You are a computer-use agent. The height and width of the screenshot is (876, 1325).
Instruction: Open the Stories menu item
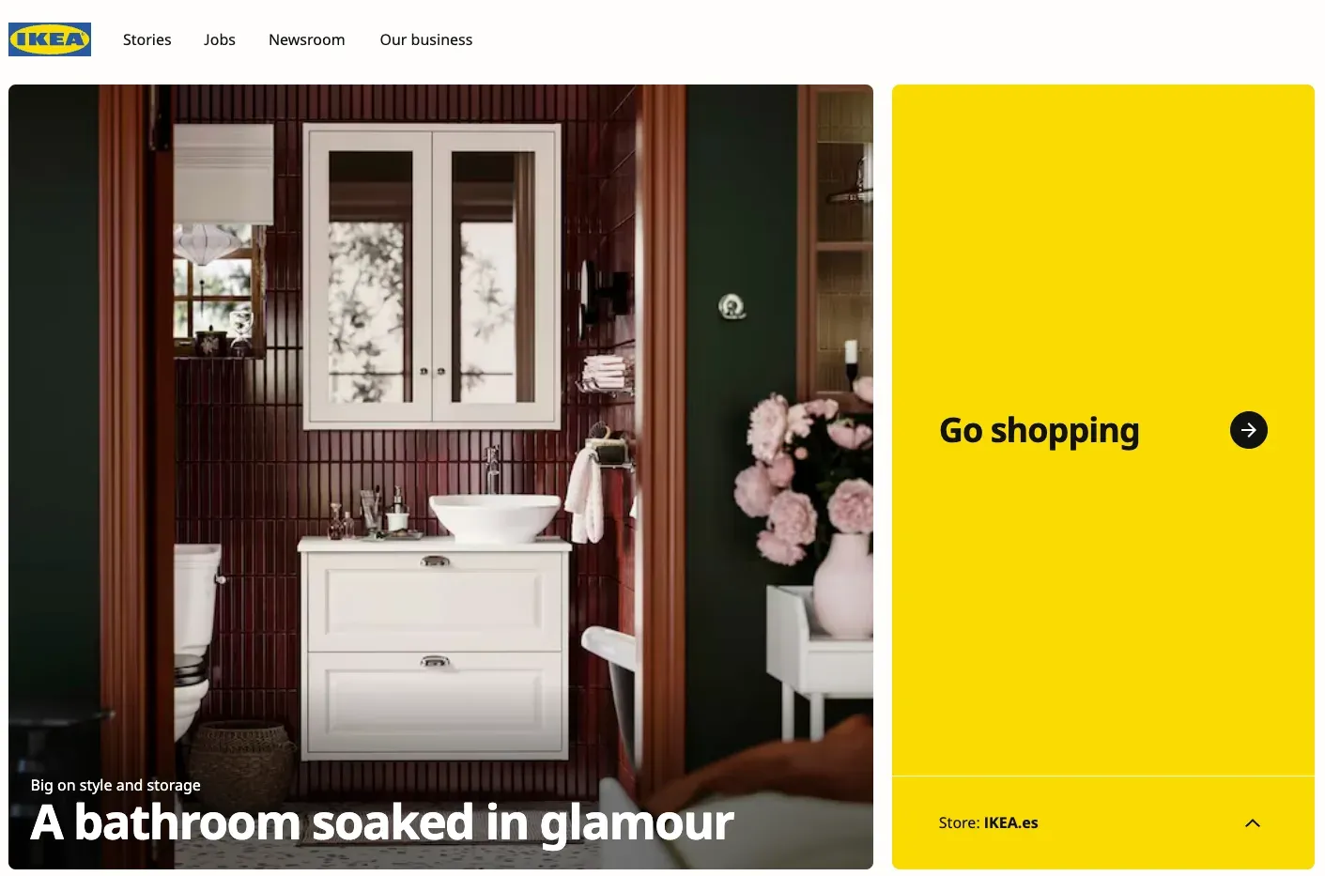click(147, 39)
